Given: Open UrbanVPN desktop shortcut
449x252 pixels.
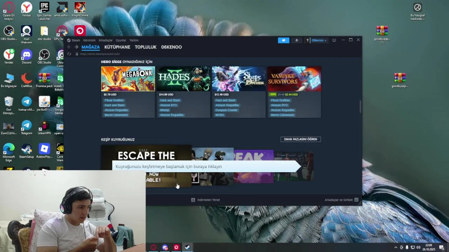Looking at the screenshot, I should click(44, 127).
